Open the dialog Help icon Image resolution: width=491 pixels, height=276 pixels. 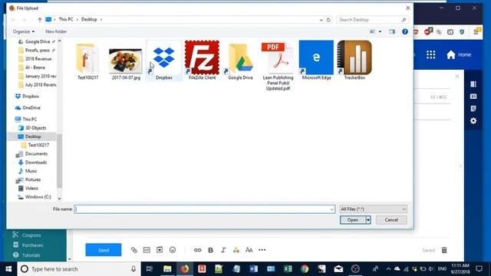[405, 31]
